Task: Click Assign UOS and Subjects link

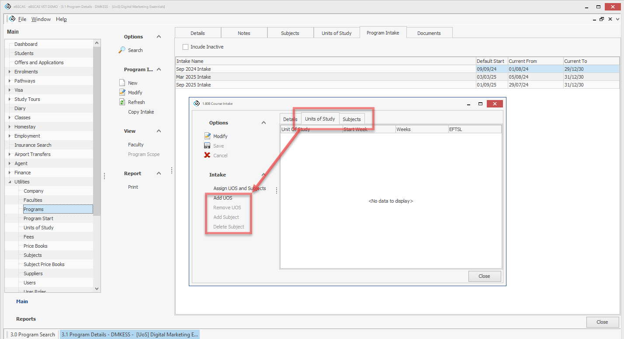Action: [x=239, y=188]
